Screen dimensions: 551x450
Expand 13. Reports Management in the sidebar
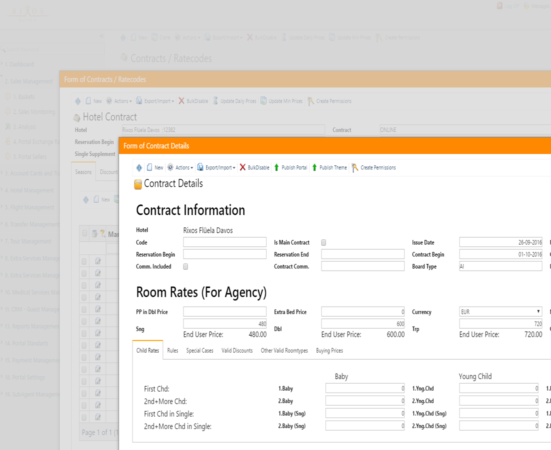click(31, 327)
